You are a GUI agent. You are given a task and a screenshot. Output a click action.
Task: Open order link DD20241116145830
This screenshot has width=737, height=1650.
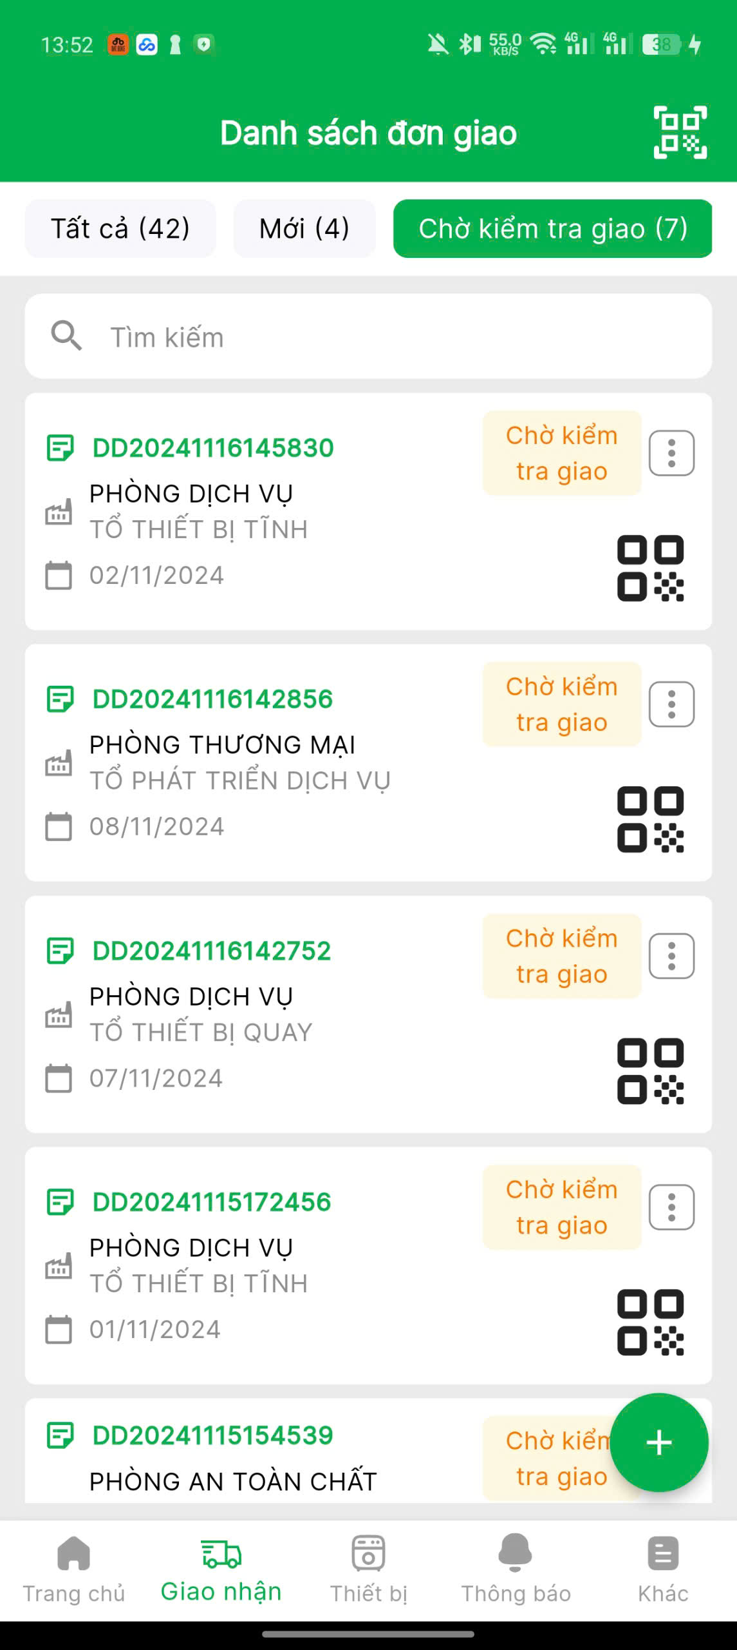(x=213, y=448)
